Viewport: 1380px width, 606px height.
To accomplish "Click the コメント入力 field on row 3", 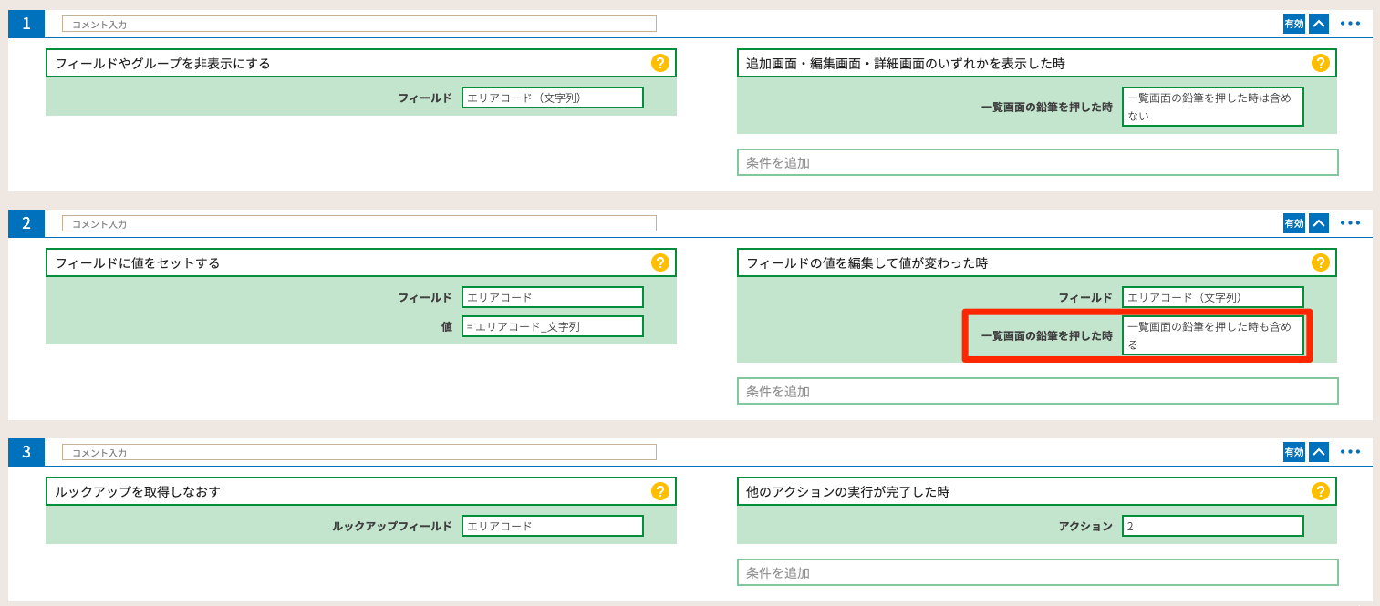I will (359, 451).
